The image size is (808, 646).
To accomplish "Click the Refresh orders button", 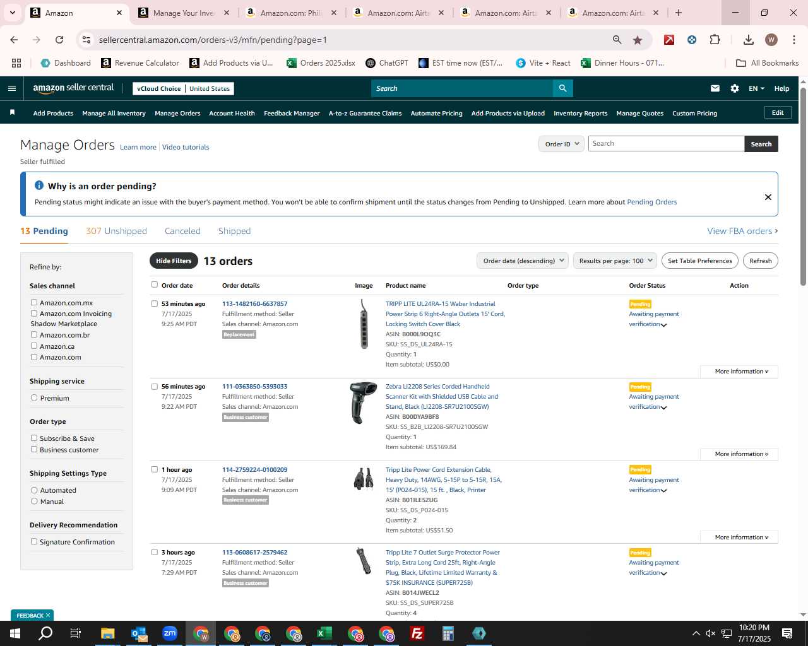I will pyautogui.click(x=760, y=261).
